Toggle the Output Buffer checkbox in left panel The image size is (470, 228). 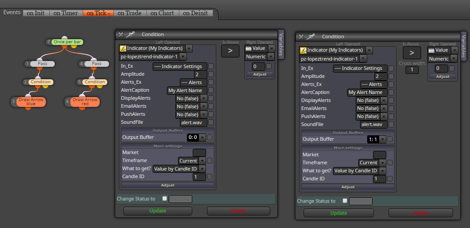210,138
